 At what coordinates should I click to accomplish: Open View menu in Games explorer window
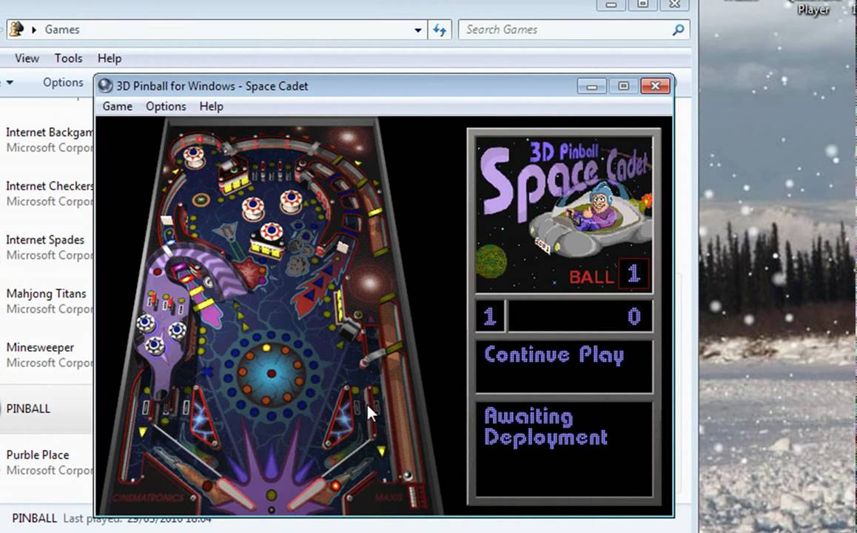[27, 58]
